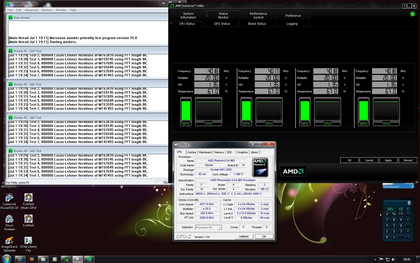Click the square root key on the calculator gadget
Image resolution: width=420 pixels, height=263 pixels.
tap(387, 214)
